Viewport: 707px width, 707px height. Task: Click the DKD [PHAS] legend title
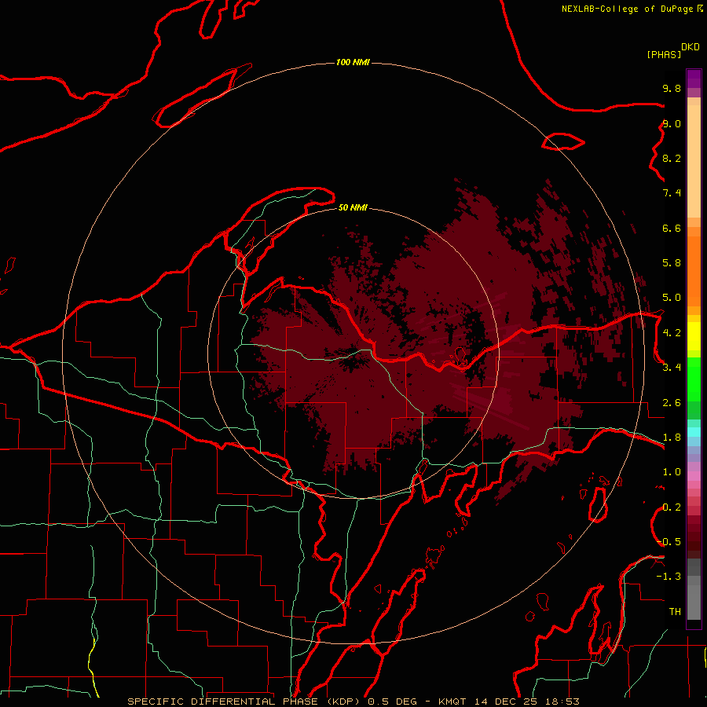(x=672, y=51)
